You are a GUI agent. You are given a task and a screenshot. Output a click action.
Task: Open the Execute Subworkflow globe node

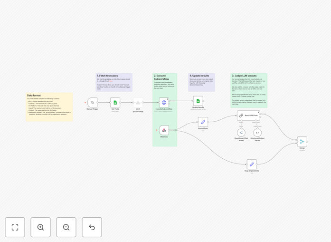pyautogui.click(x=164, y=103)
